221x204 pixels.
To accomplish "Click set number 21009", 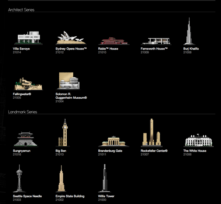I will click(145, 52).
